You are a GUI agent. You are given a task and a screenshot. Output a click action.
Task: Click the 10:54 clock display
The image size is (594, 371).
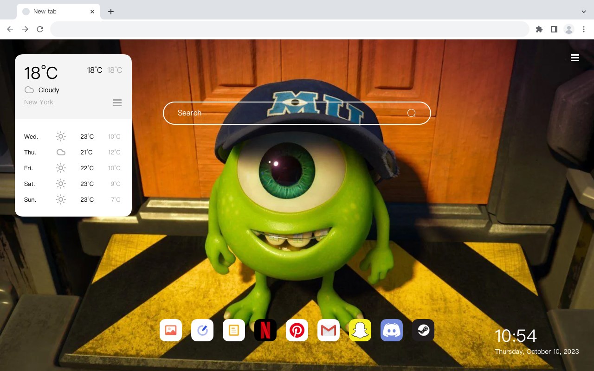(x=516, y=336)
